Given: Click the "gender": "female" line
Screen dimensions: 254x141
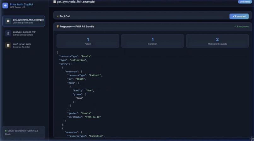Looking at the screenshot, I should click(80, 113).
